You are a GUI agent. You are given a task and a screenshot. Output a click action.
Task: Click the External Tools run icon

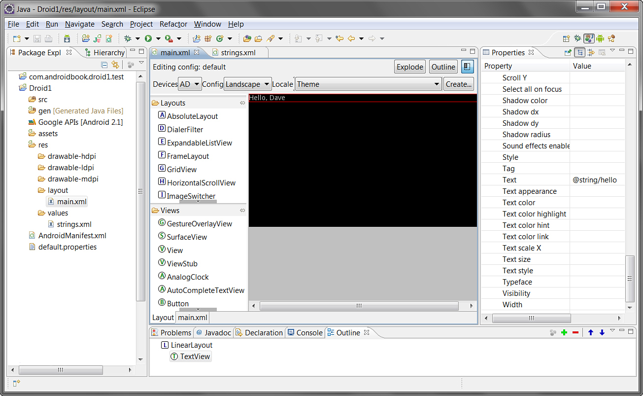pyautogui.click(x=169, y=38)
